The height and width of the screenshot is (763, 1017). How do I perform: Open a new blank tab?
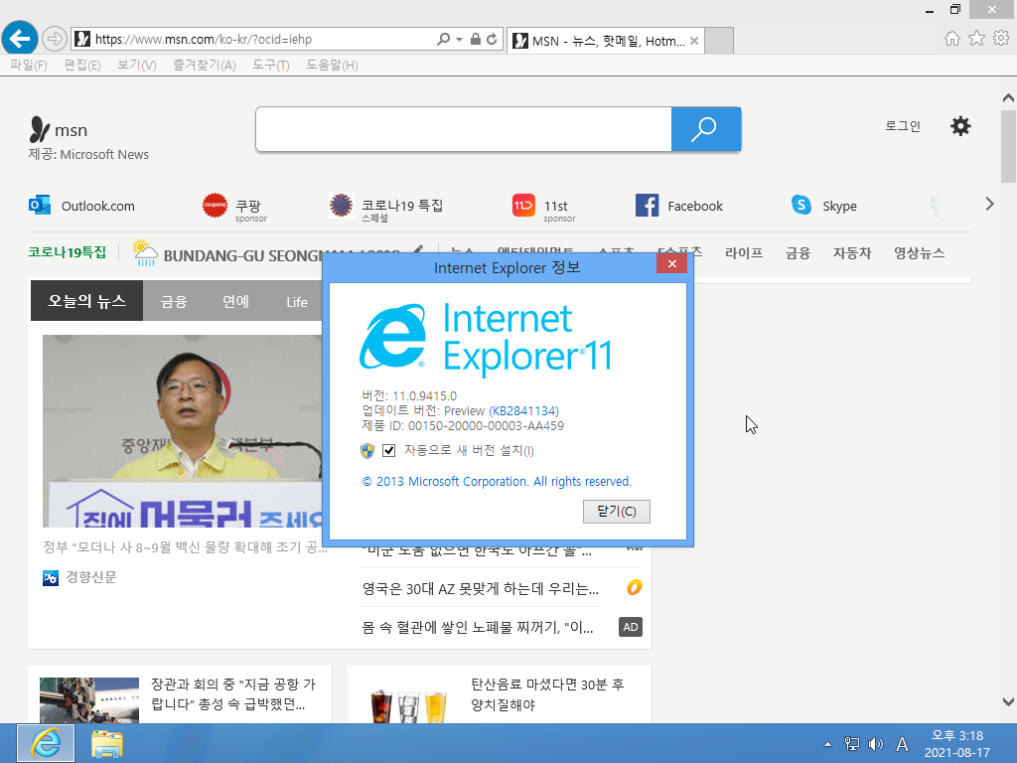pos(719,41)
